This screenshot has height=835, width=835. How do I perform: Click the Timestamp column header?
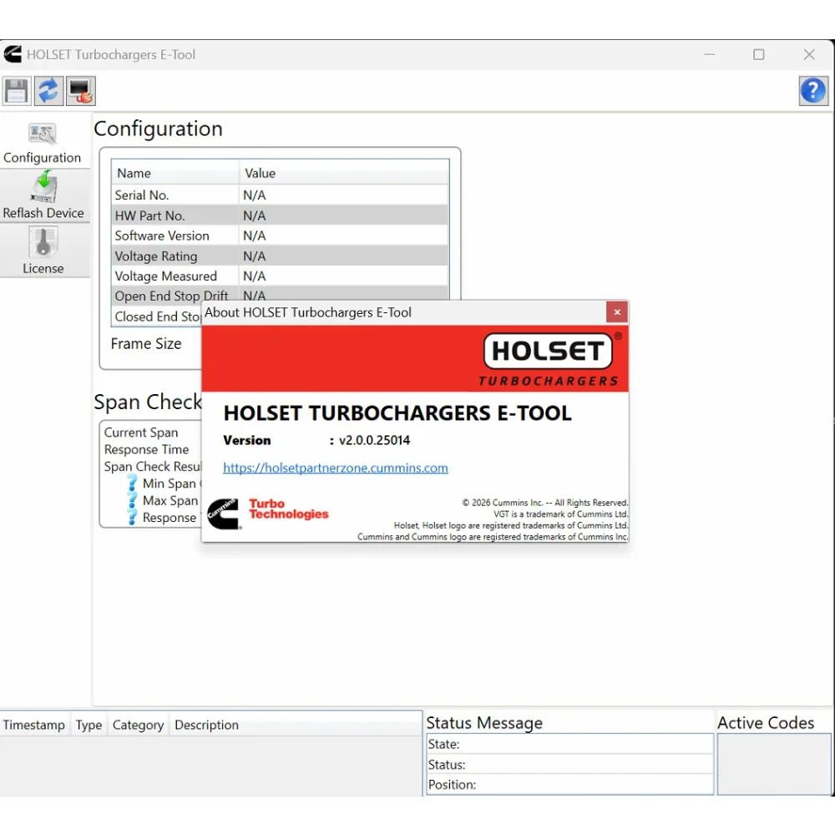click(34, 725)
